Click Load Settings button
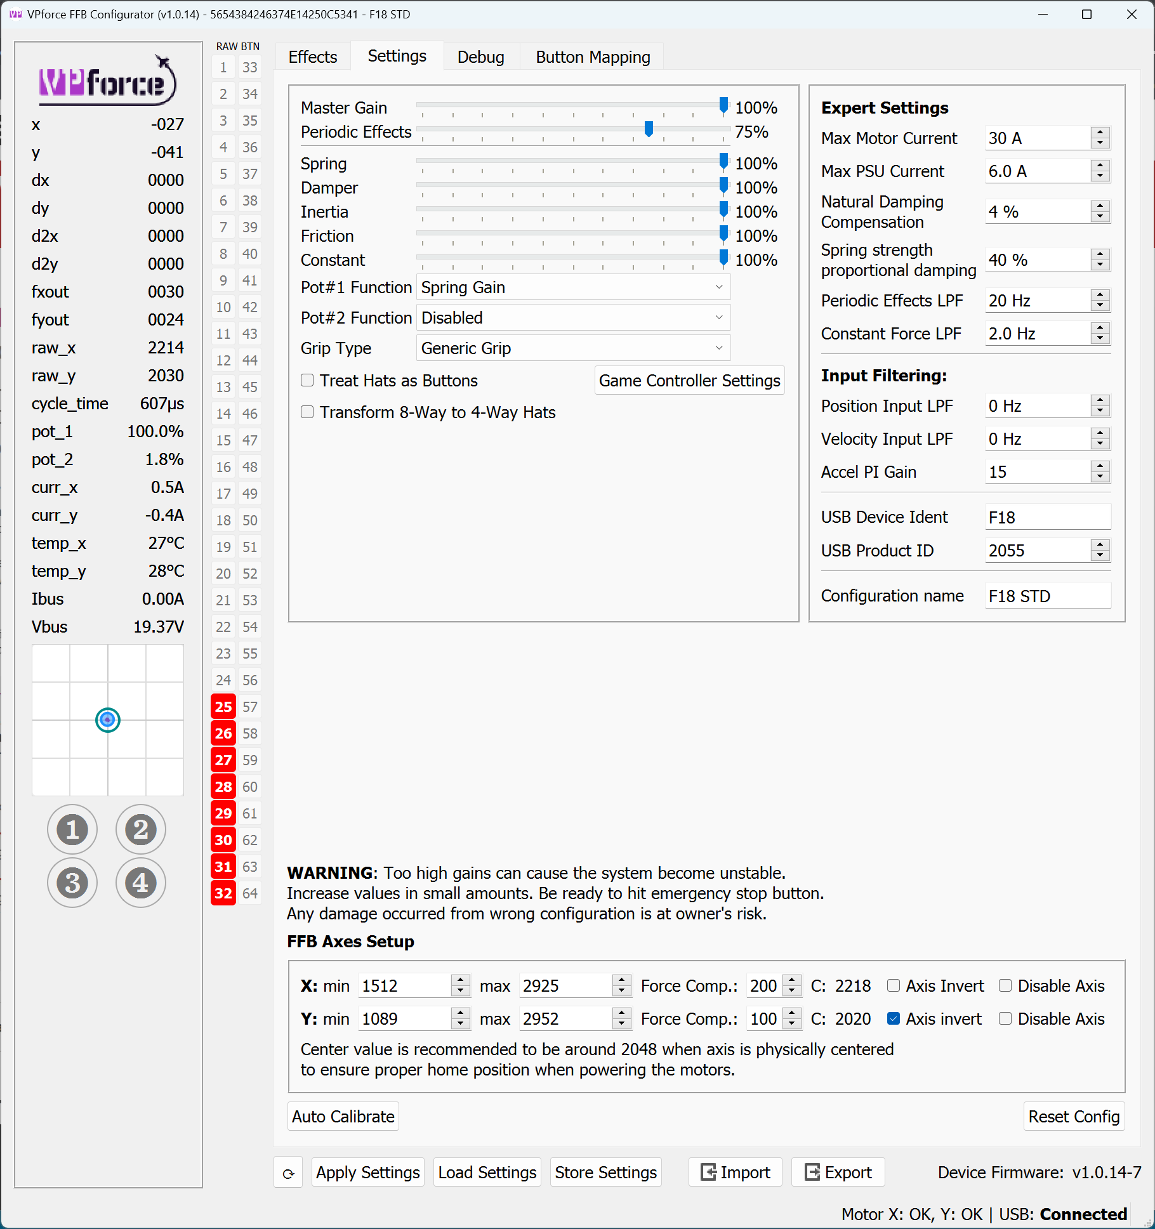The width and height of the screenshot is (1155, 1229). (487, 1173)
